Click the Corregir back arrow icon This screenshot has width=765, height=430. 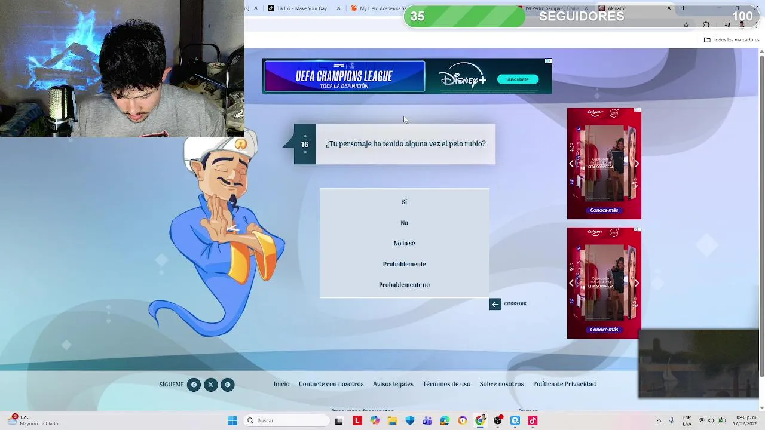point(495,304)
